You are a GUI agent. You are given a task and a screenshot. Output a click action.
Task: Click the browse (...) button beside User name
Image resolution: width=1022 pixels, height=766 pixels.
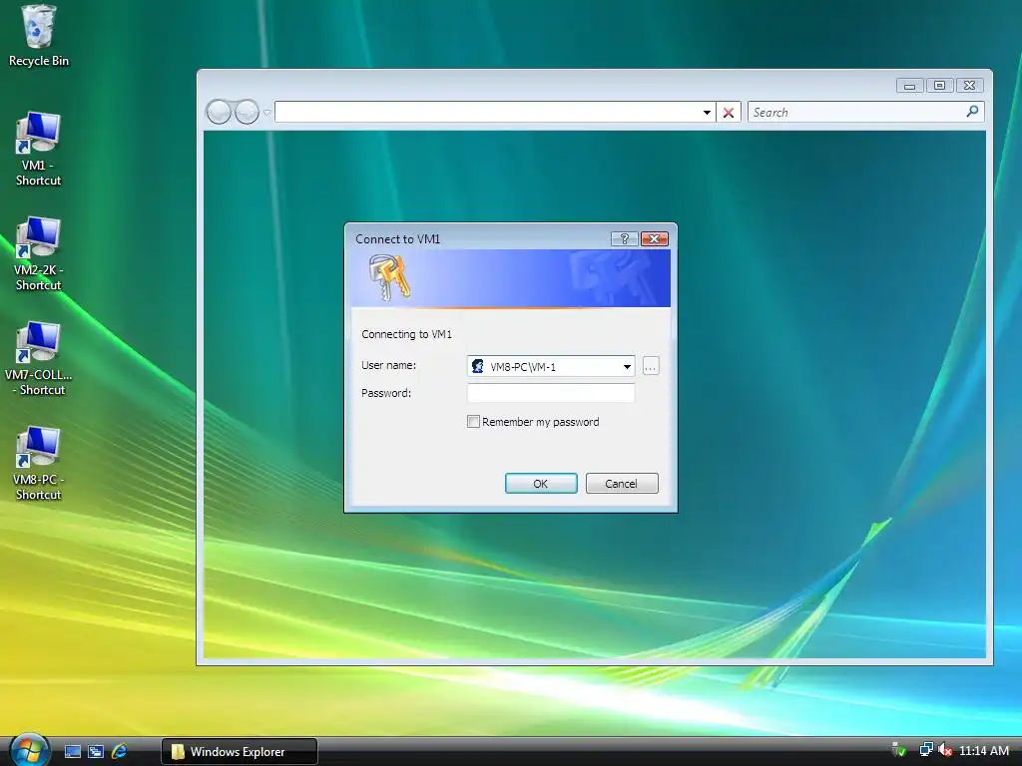click(651, 367)
